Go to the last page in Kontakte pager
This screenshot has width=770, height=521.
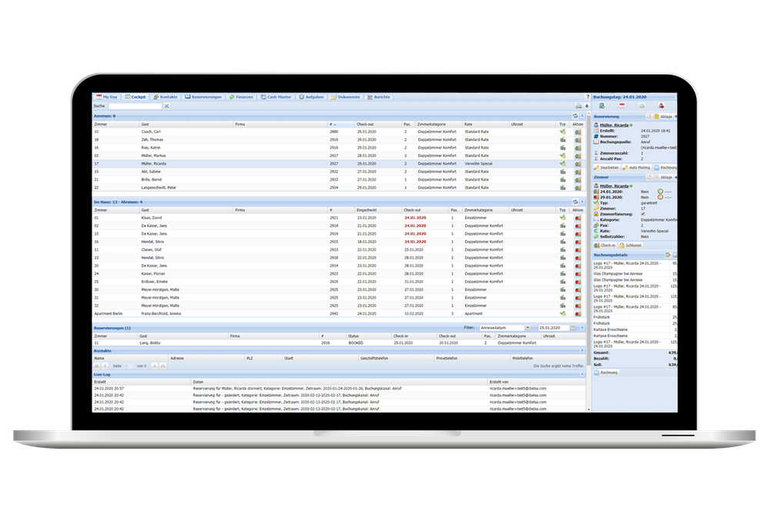(x=162, y=366)
